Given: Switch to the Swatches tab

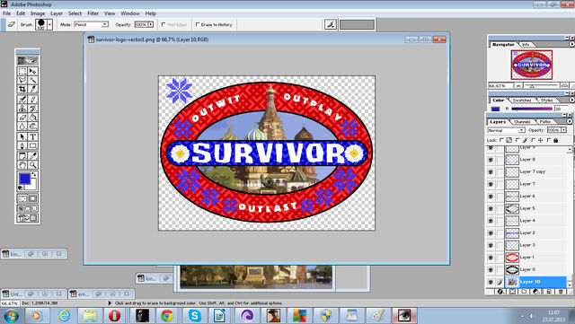Looking at the screenshot, I should point(522,100).
